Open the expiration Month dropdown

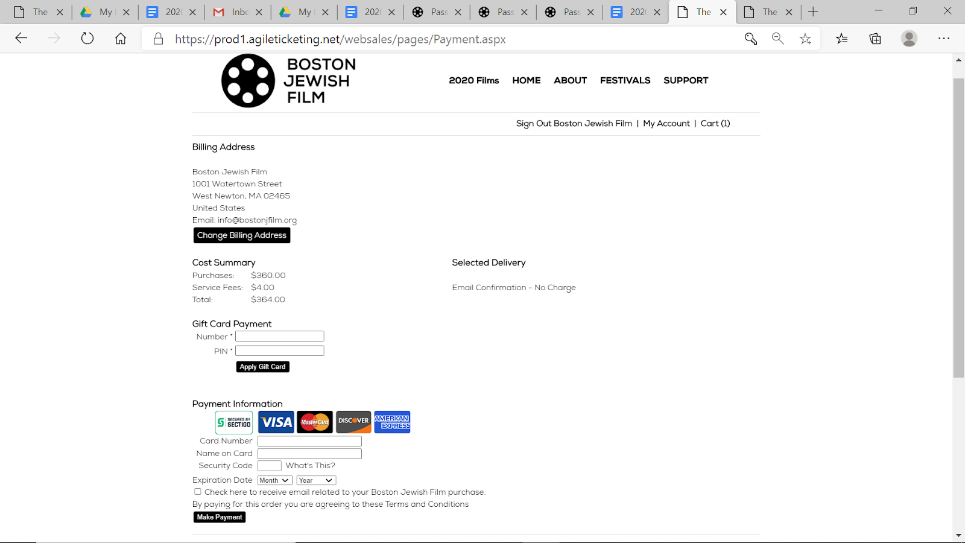coord(274,480)
